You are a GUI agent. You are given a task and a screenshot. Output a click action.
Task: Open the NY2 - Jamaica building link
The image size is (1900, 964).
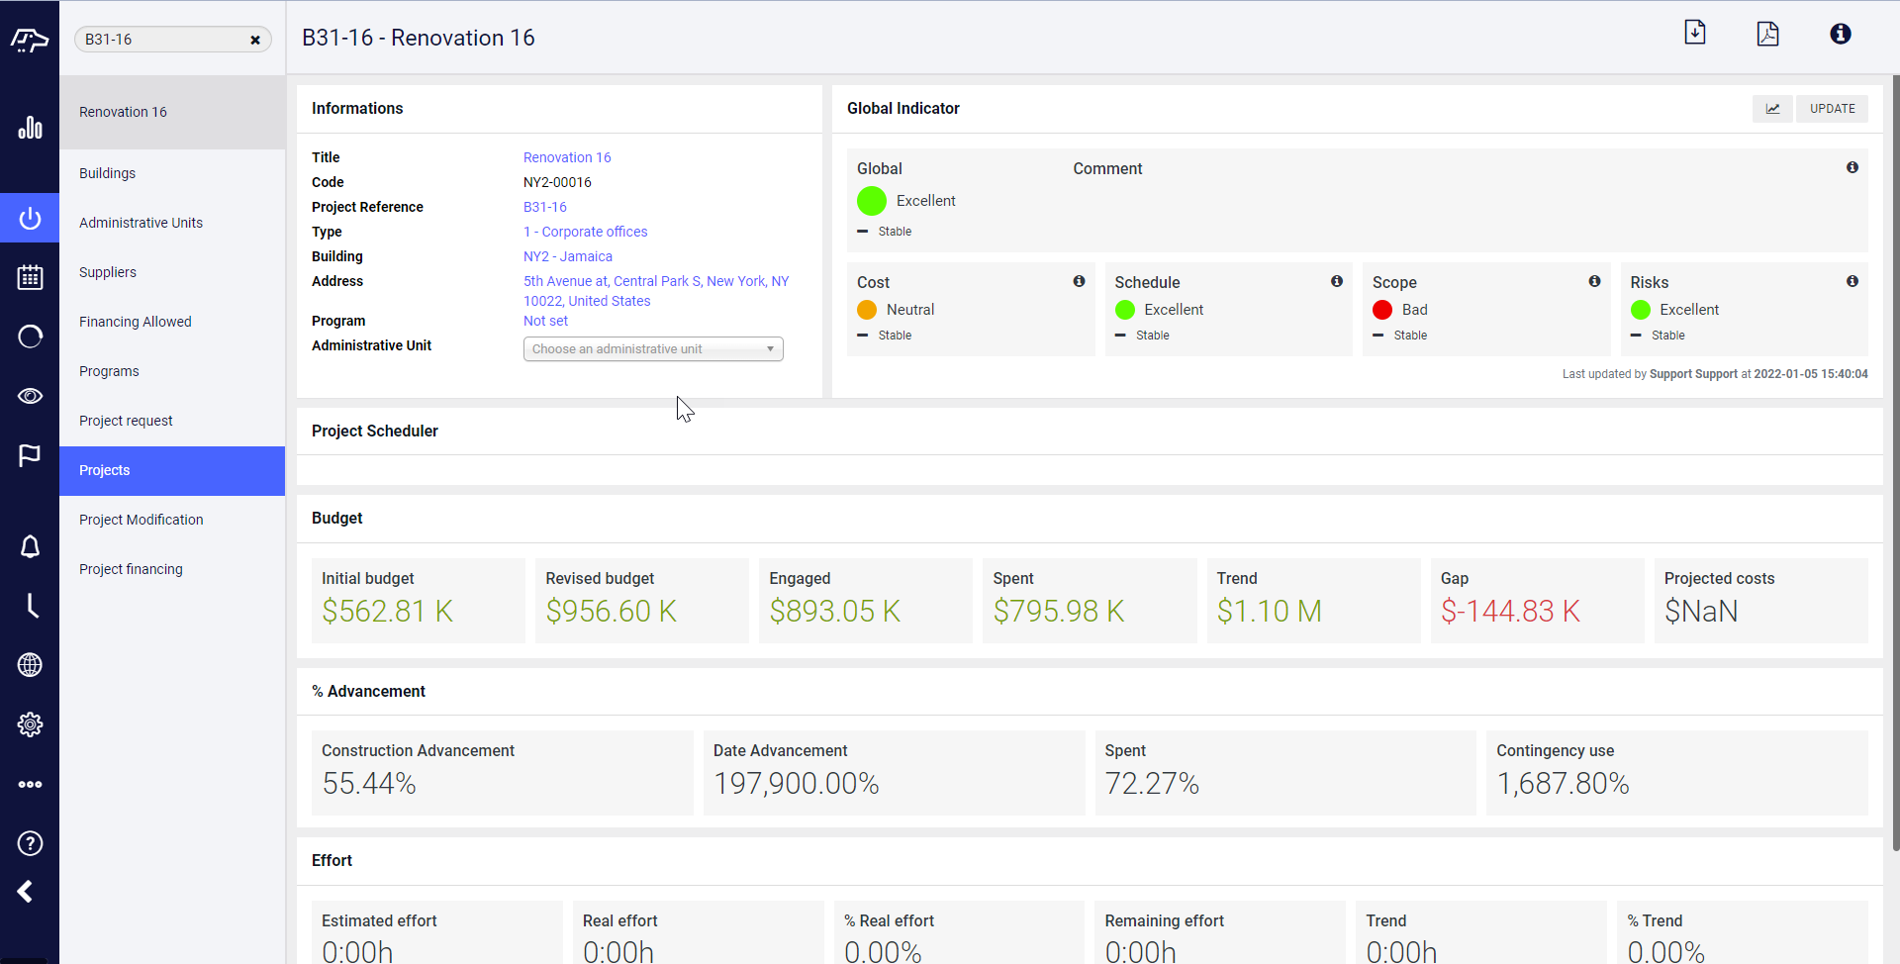(568, 256)
